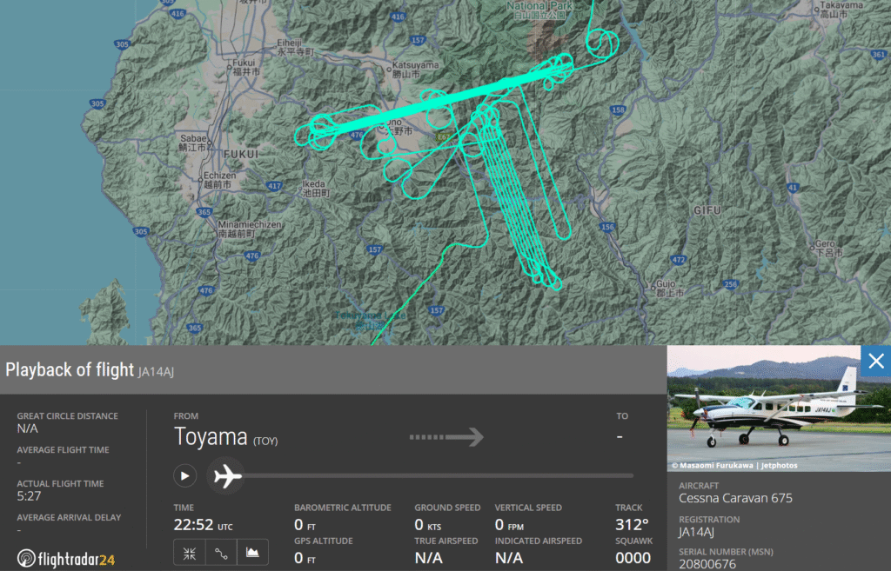Close the flight playback panel

[x=875, y=361]
